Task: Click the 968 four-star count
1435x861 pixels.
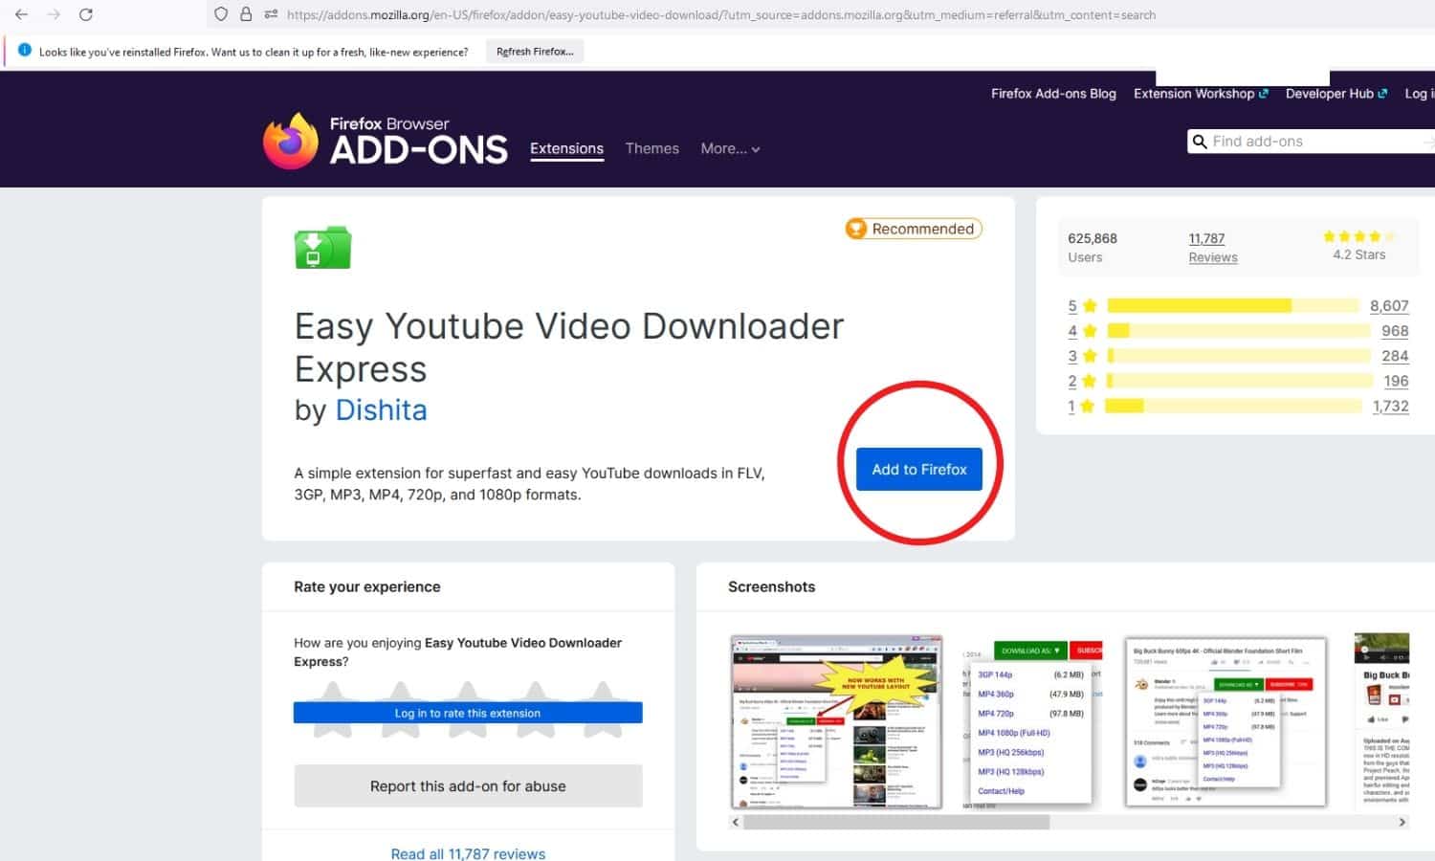Action: point(1395,331)
